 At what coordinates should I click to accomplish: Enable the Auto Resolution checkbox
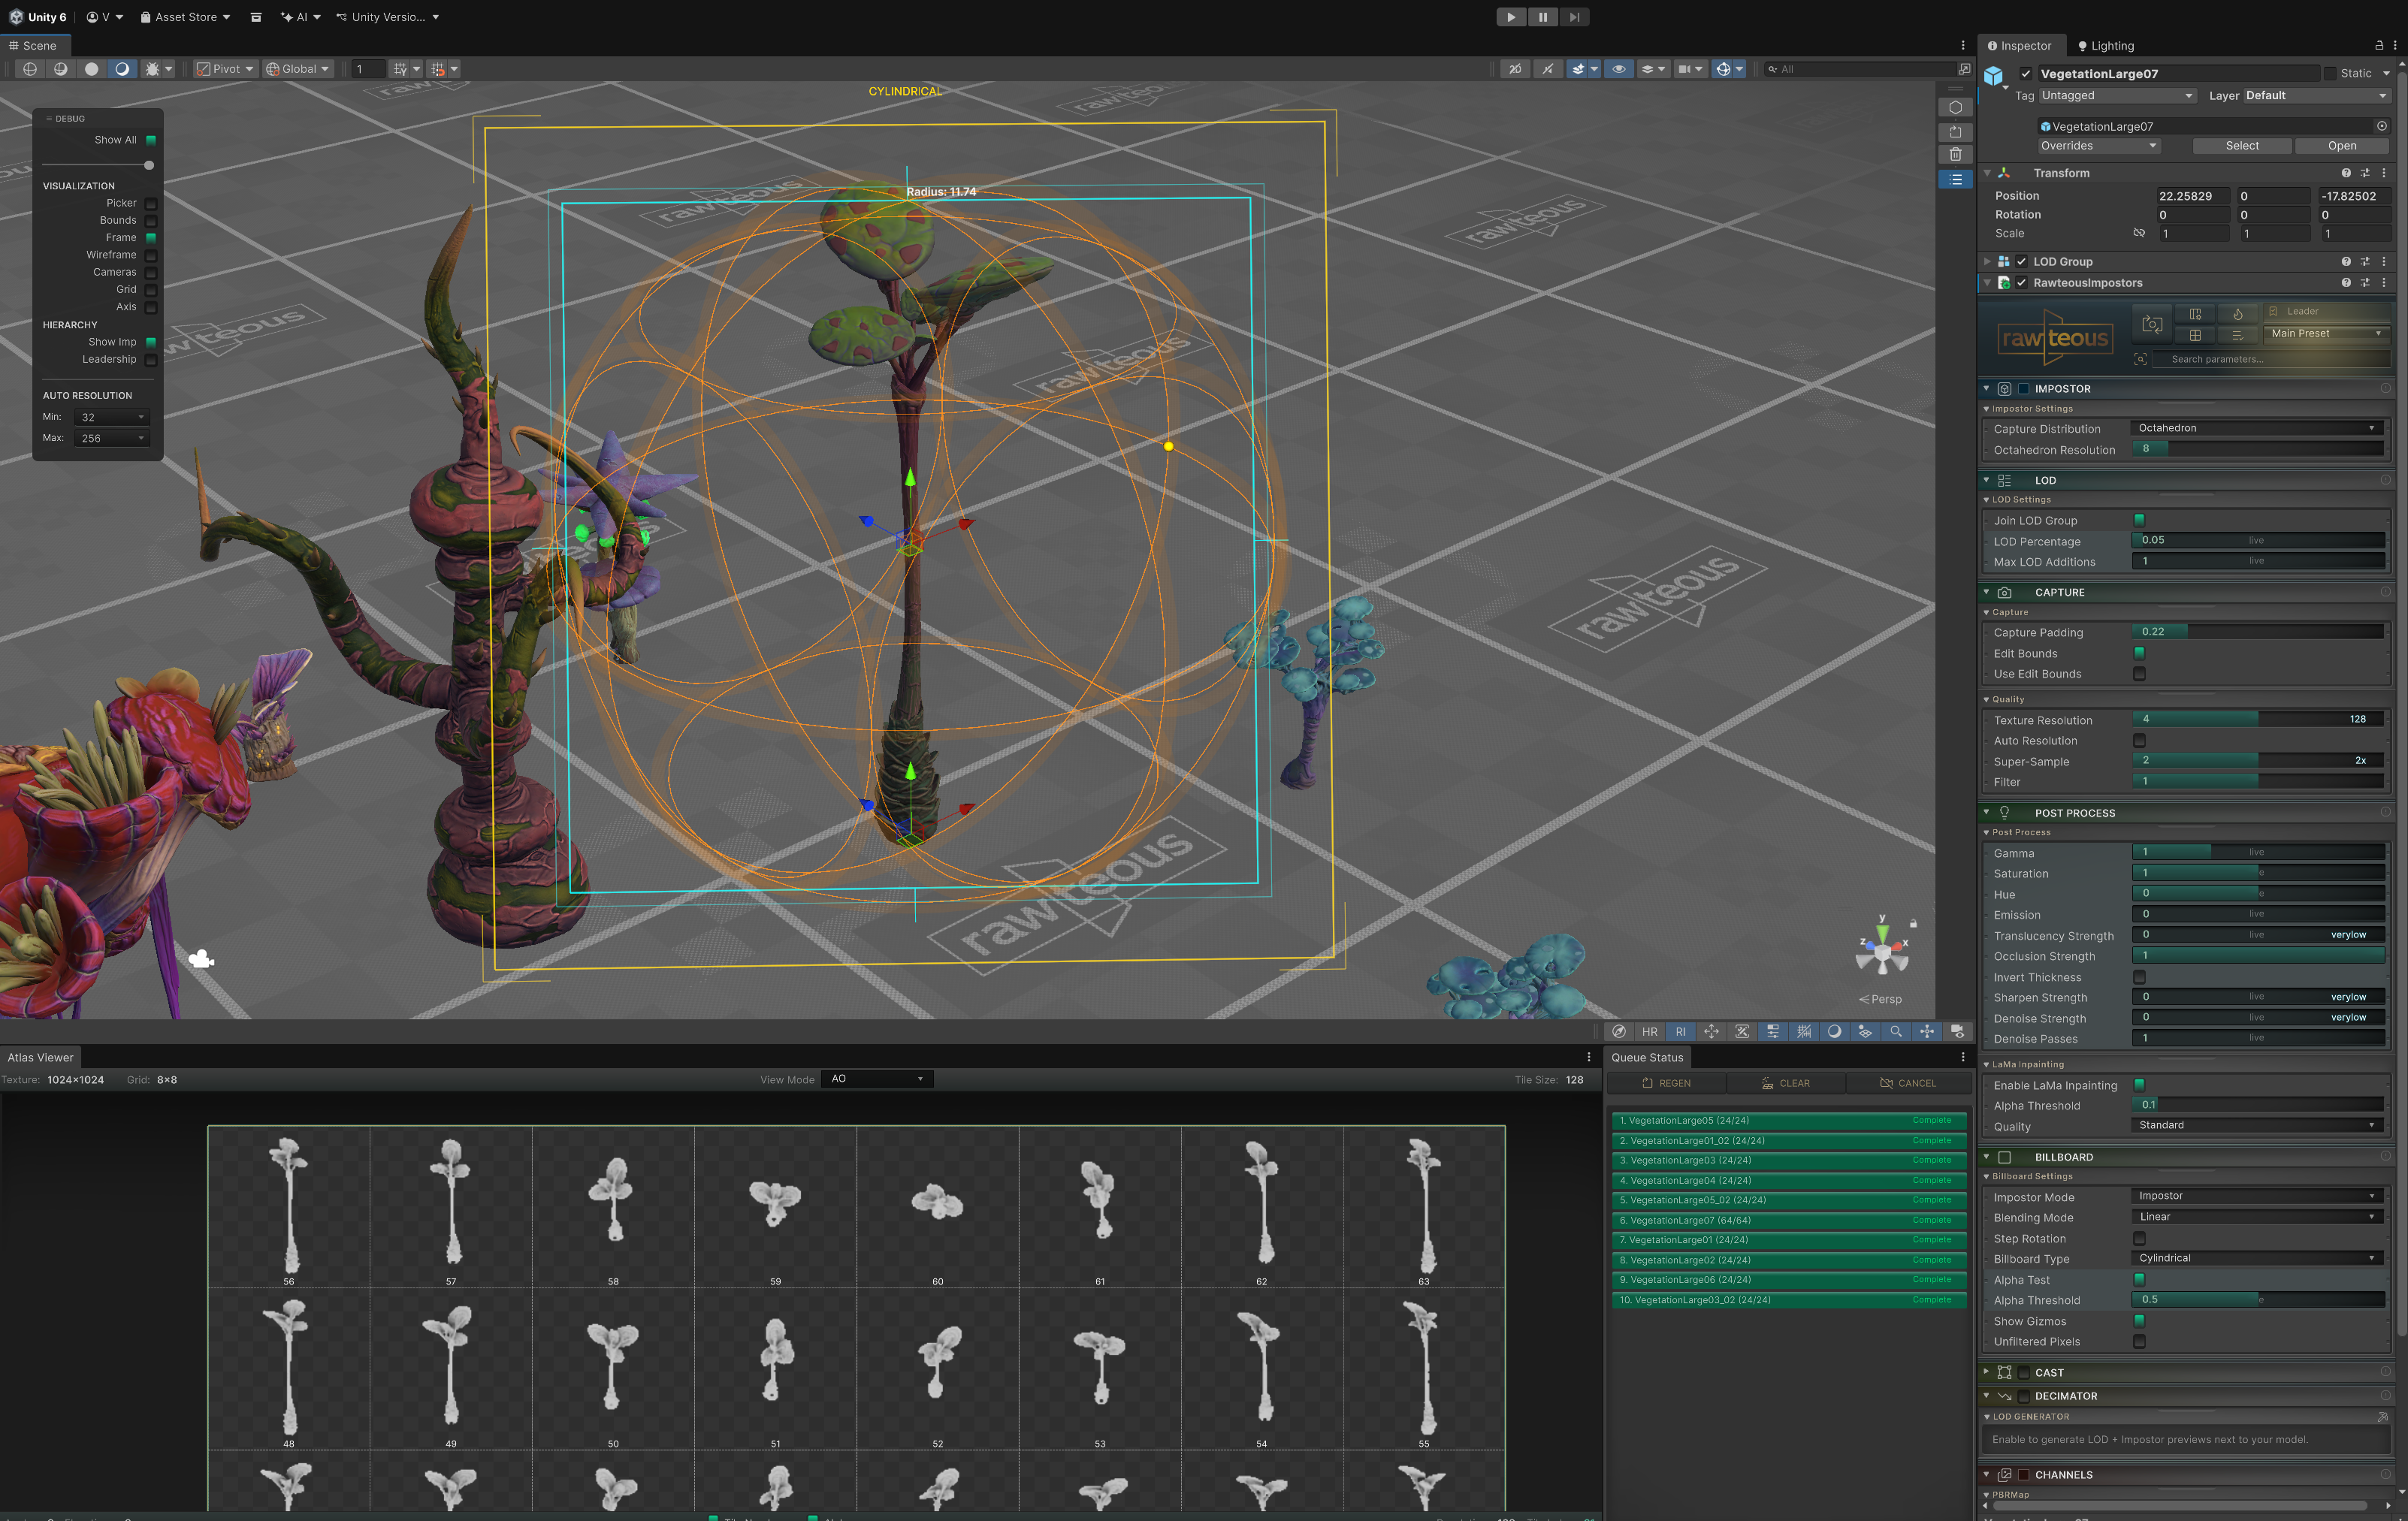2139,741
